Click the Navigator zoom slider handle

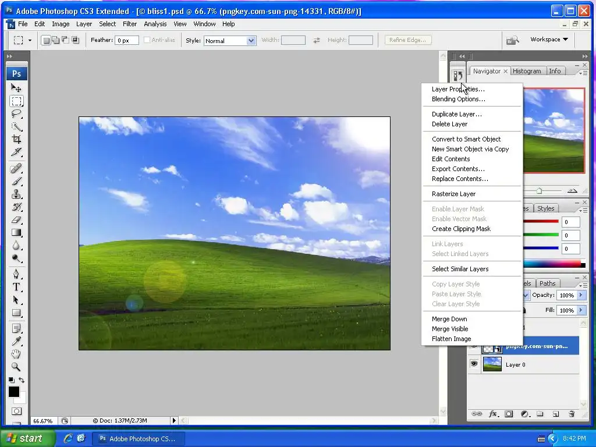[x=539, y=190]
